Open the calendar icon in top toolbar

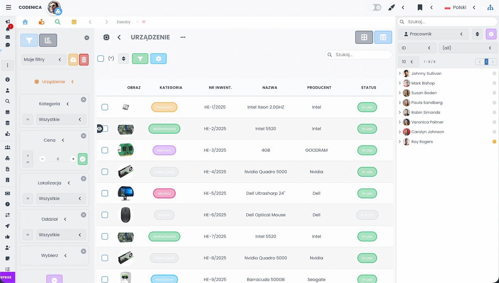74,22
